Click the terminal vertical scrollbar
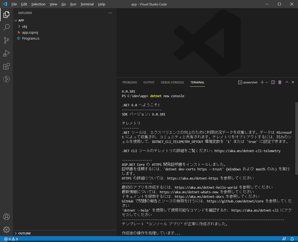 point(296,138)
